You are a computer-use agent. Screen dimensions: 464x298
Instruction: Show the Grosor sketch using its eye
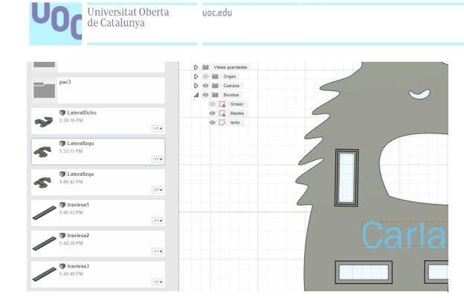pos(213,104)
